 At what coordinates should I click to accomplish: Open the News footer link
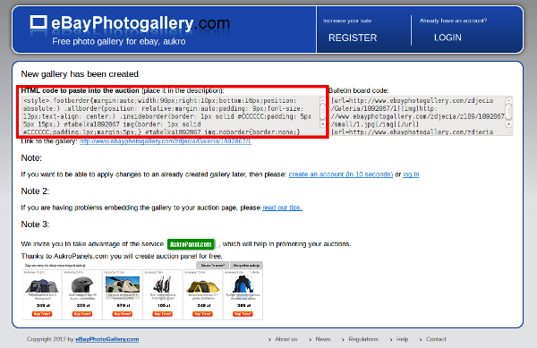(323, 339)
